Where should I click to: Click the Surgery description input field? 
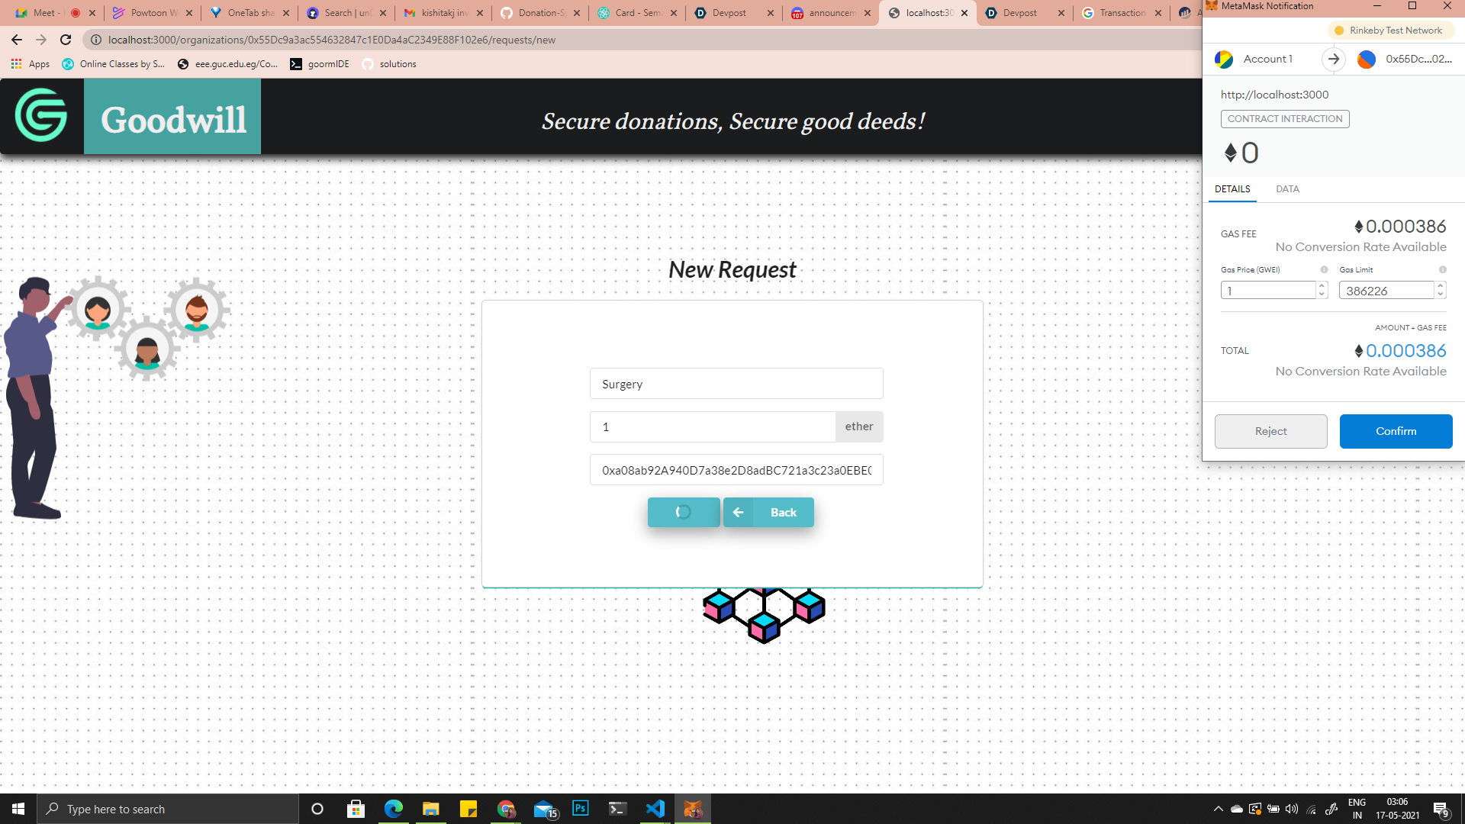pos(736,384)
